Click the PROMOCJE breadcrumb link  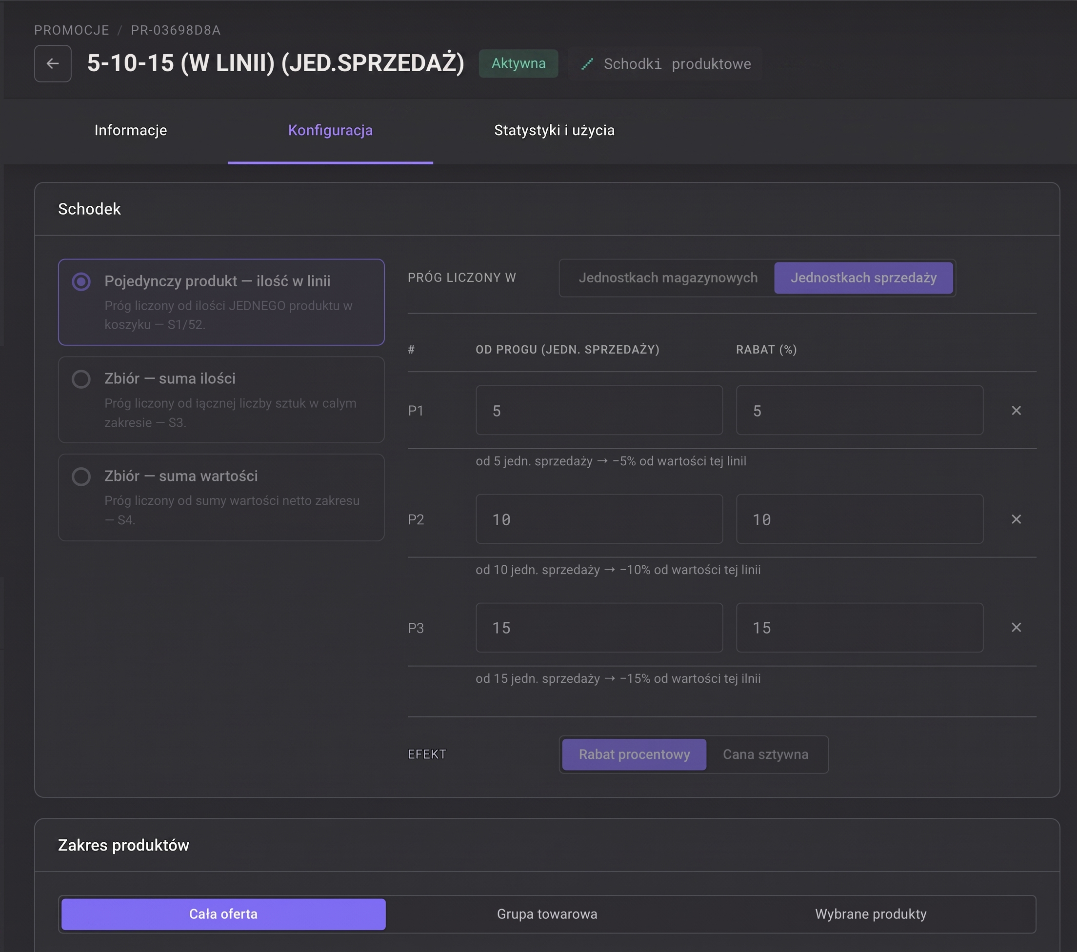(72, 30)
